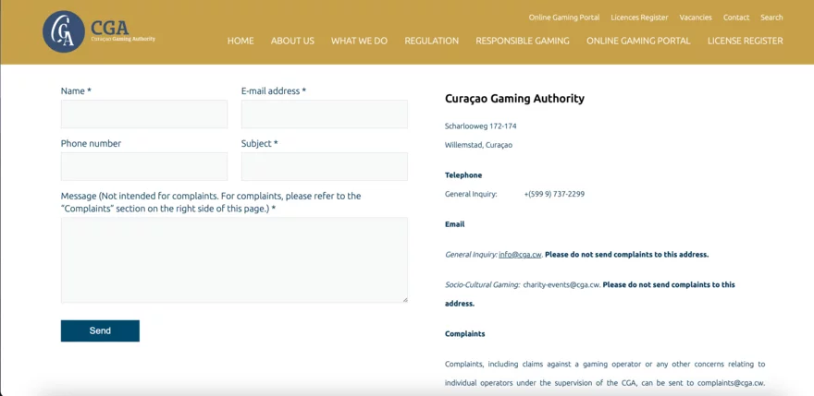
Task: Go to RESPONSIBLE GAMING page
Action: (522, 41)
